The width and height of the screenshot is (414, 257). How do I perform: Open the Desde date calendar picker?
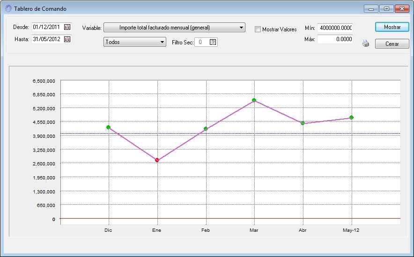tap(67, 28)
